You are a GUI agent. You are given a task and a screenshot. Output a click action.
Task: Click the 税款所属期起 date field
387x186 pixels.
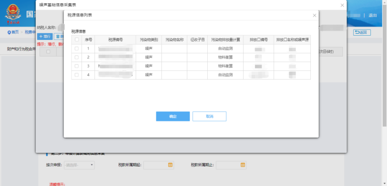tap(158, 165)
